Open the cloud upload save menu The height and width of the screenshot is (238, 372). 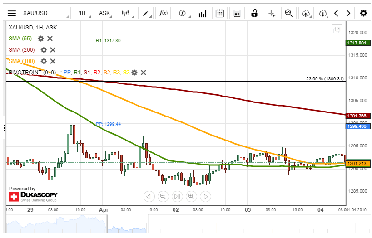(306, 13)
